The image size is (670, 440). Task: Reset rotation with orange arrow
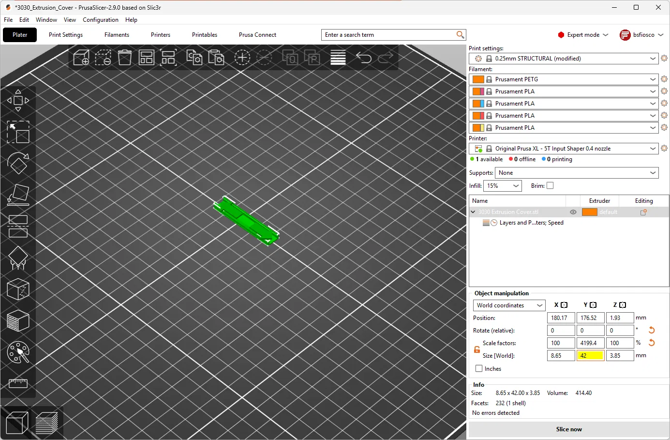(x=652, y=330)
